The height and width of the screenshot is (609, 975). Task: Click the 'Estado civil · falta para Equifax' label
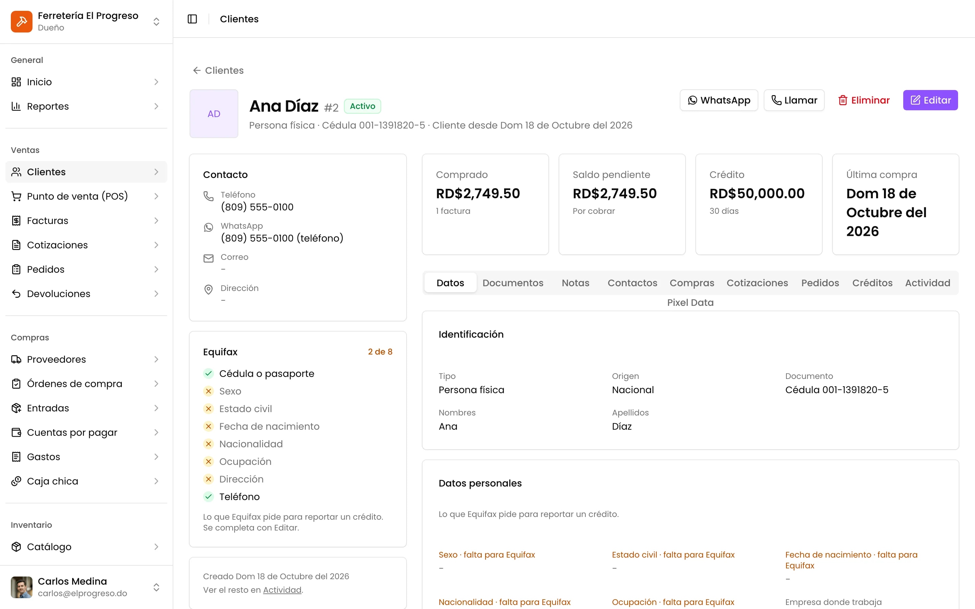[673, 555]
